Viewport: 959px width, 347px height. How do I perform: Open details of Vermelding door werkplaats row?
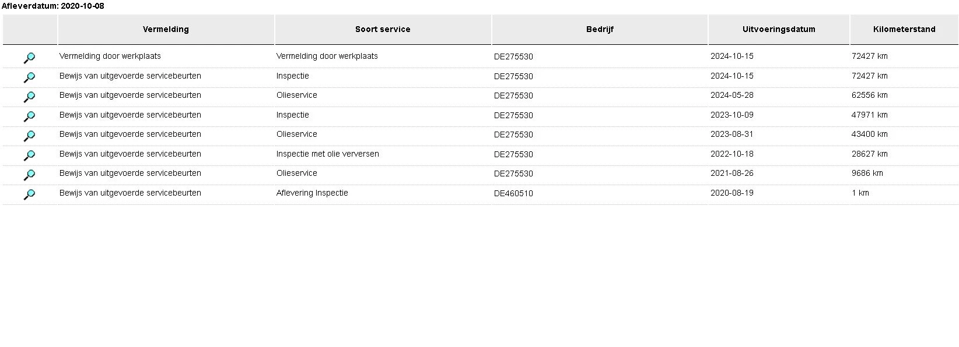tap(29, 58)
